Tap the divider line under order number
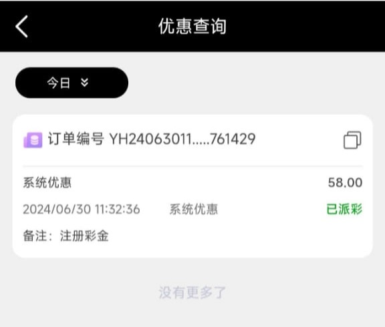Viewport: 385px width, 327px height. coord(192,166)
